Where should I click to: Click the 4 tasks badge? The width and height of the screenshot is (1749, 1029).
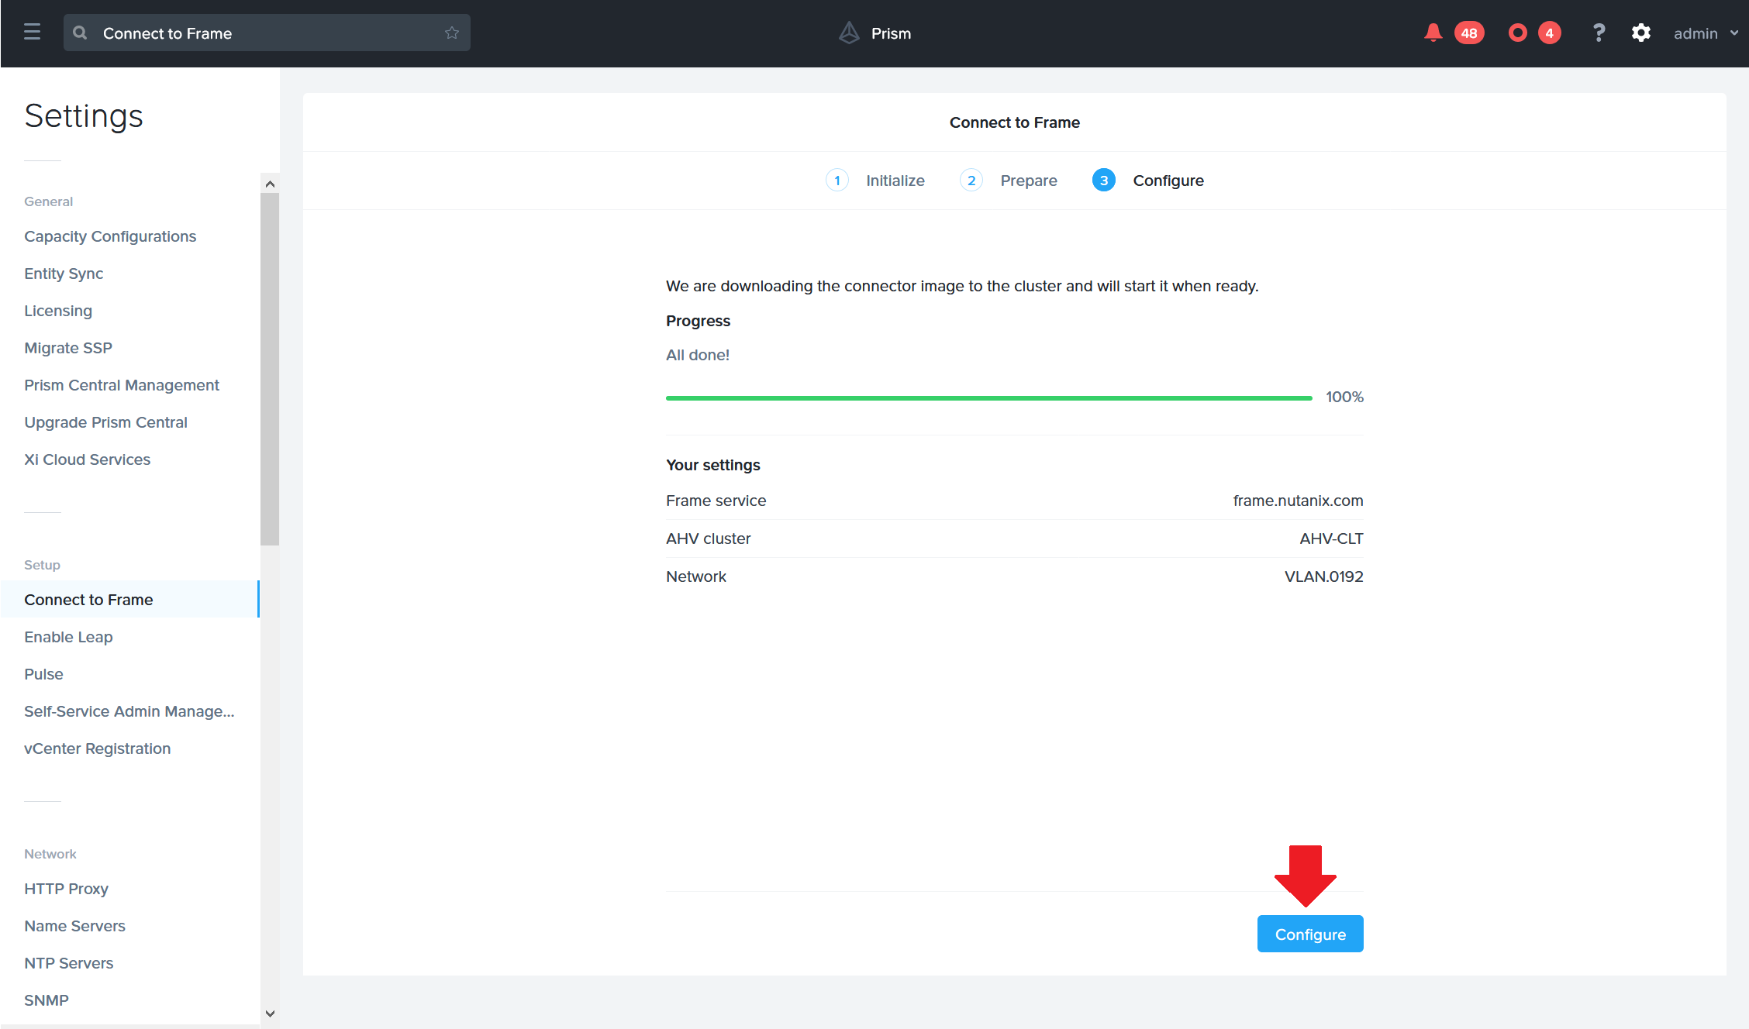pos(1549,33)
